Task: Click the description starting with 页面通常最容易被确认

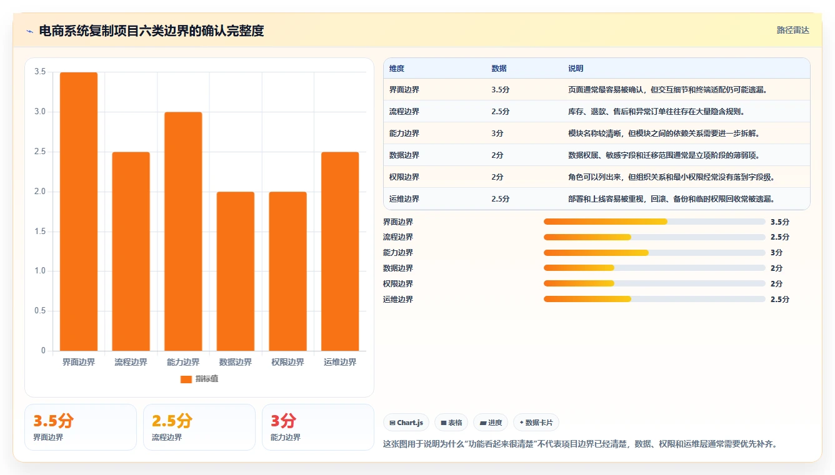Action: click(667, 90)
